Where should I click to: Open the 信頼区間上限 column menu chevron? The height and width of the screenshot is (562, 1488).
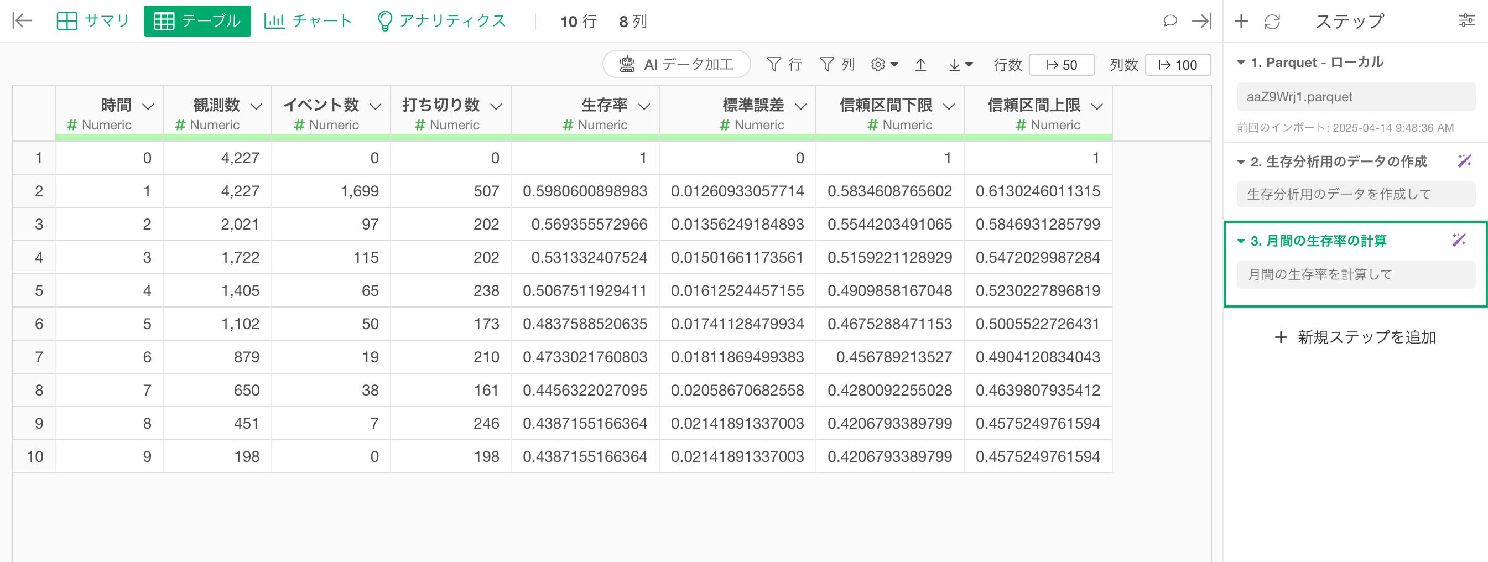[1097, 106]
